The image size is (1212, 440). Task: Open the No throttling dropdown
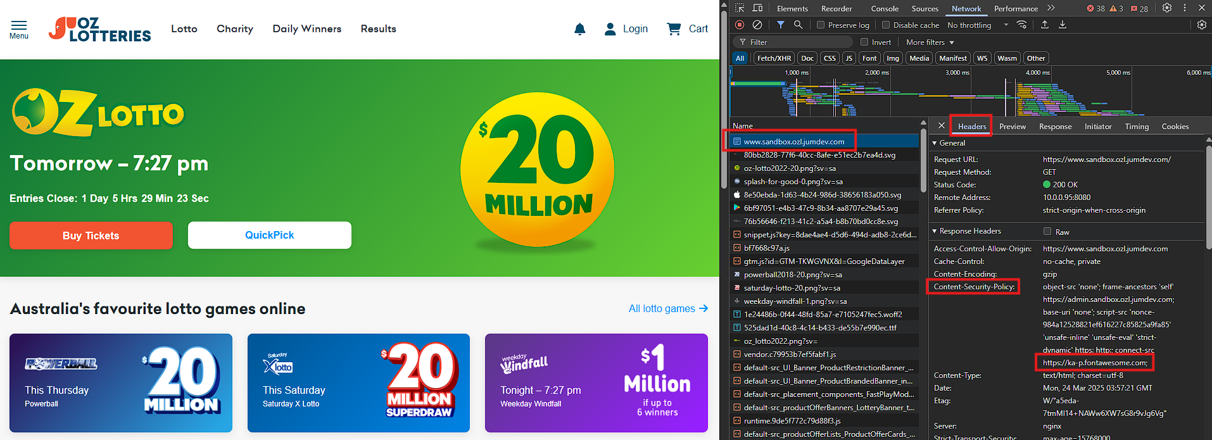pyautogui.click(x=978, y=25)
